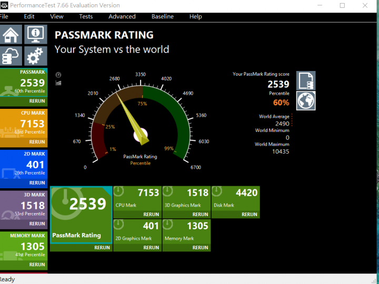Open the Baseline menu

click(163, 16)
